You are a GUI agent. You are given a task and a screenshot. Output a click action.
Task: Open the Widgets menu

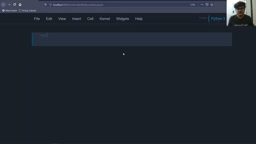(122, 19)
